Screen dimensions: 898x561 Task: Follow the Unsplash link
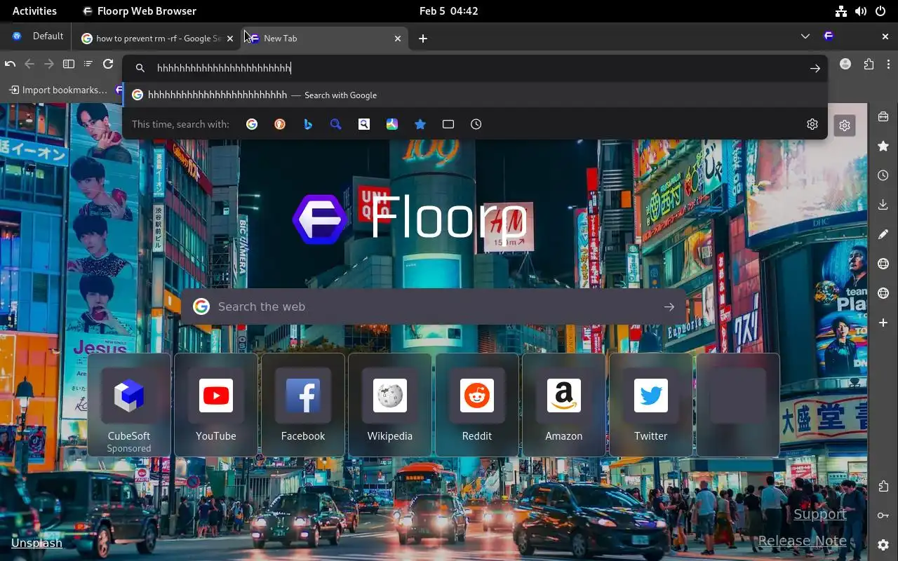pos(36,543)
